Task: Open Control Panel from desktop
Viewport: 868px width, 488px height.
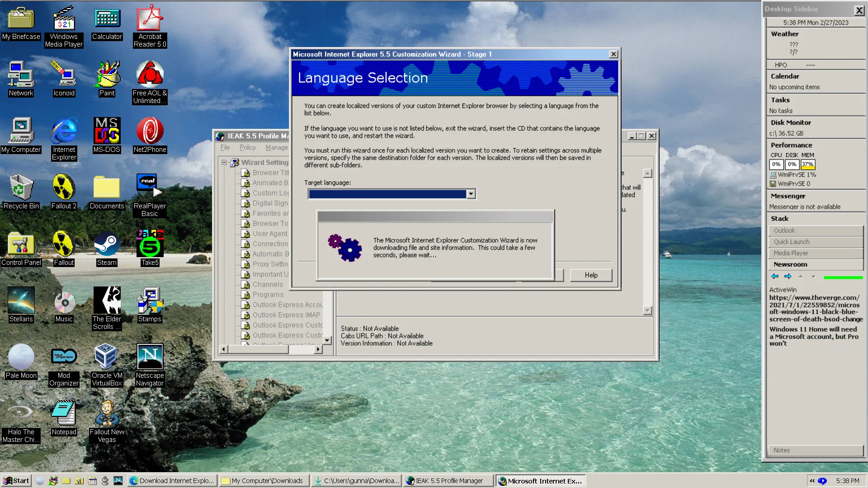Action: point(20,247)
